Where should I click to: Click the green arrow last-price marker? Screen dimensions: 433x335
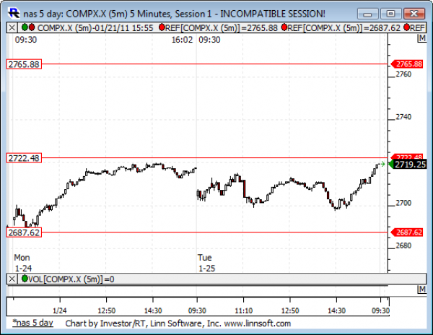pos(382,165)
